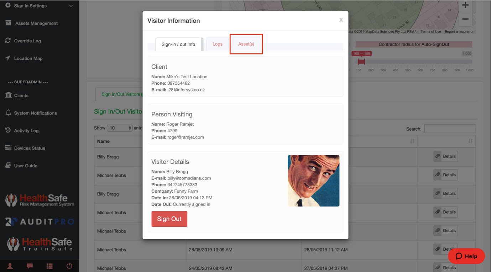Image resolution: width=491 pixels, height=272 pixels.
Task: Click the red Sign Out button
Action: tap(169, 219)
